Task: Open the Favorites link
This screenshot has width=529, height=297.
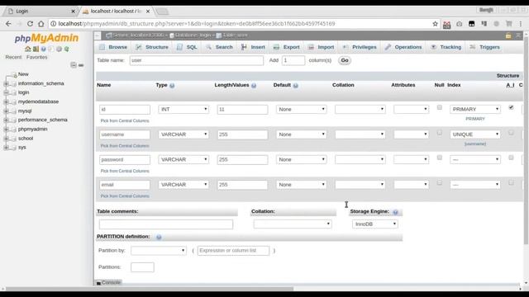Action: 36,57
